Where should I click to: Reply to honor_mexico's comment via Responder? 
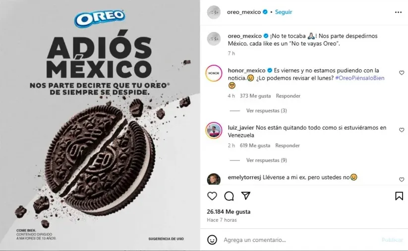coord(288,96)
